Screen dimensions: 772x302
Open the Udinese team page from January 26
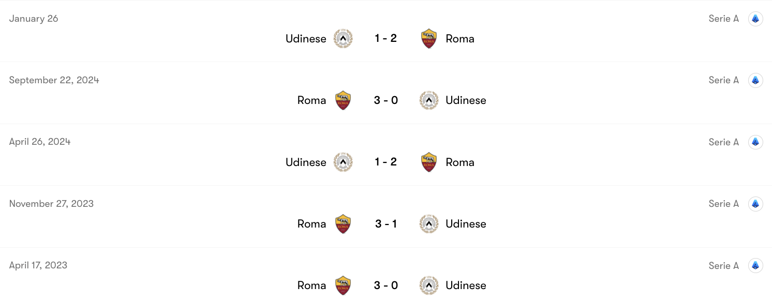point(305,38)
